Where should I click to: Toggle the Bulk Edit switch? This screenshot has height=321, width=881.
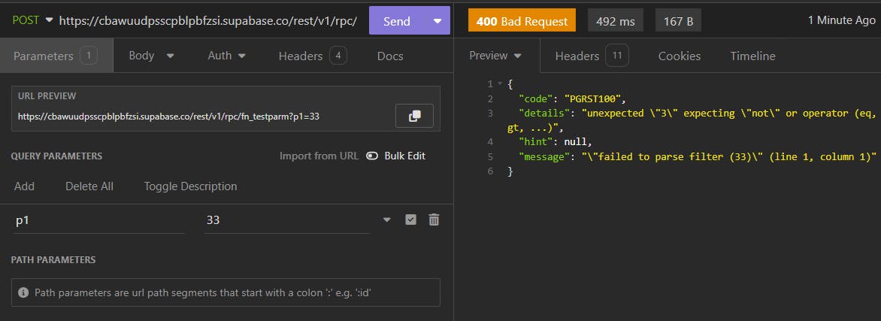(x=372, y=156)
